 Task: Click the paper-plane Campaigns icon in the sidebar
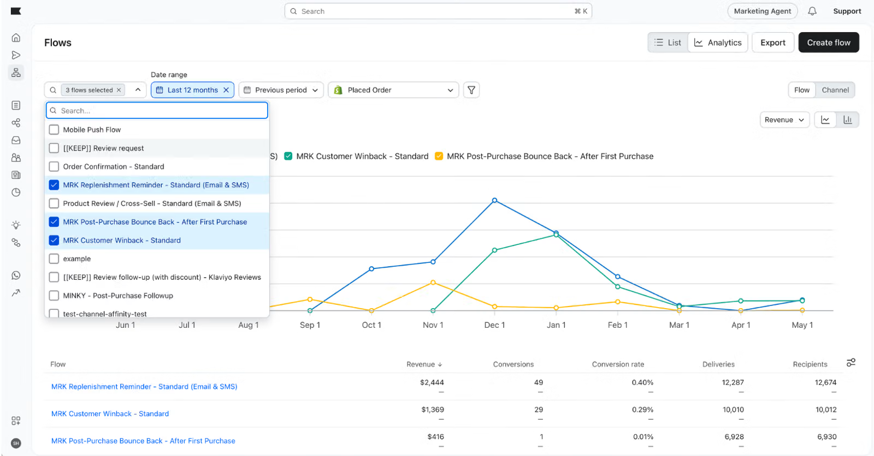16,55
